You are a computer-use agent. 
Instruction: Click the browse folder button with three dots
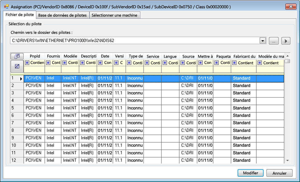pos(274,41)
